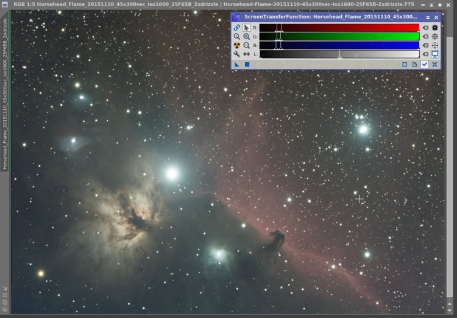Select the Zoom Out mode magnifier

(246, 45)
